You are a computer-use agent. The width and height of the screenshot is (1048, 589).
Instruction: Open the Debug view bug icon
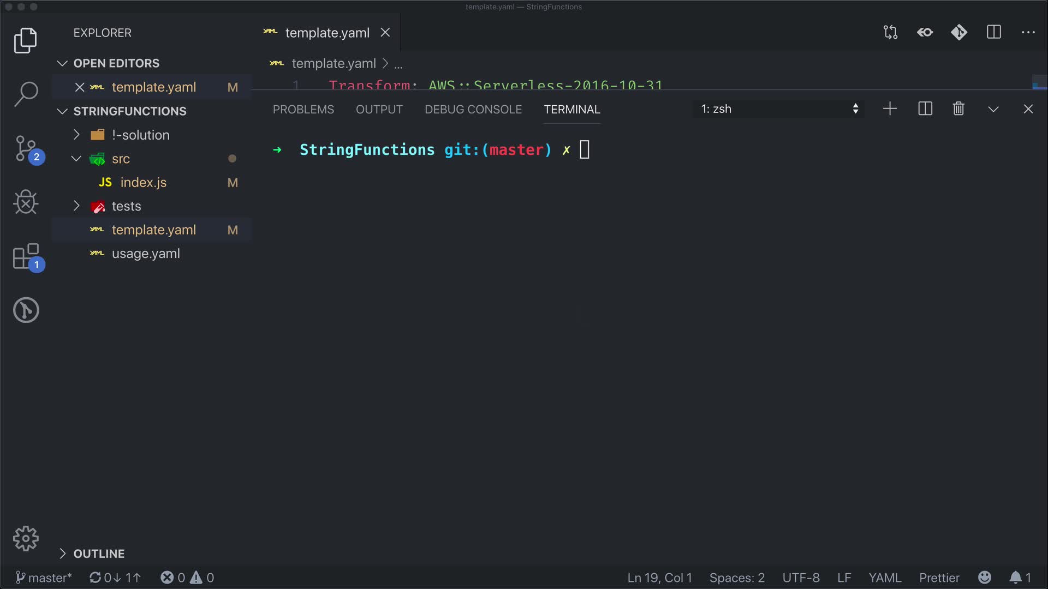point(26,202)
